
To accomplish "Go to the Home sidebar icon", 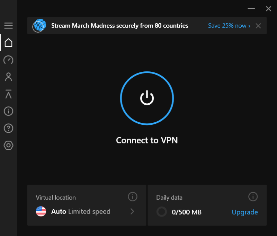I will point(8,43).
